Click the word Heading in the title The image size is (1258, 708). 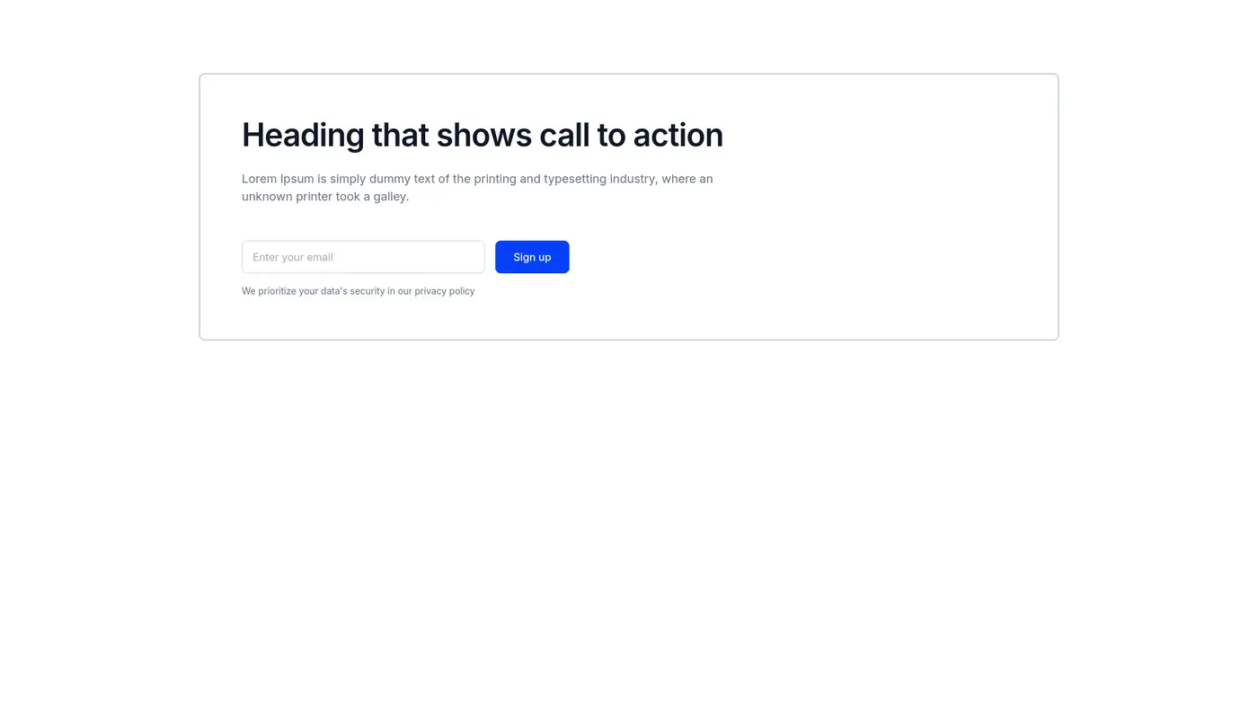302,135
